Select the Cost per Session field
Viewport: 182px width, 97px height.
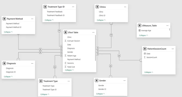click(x=74, y=41)
